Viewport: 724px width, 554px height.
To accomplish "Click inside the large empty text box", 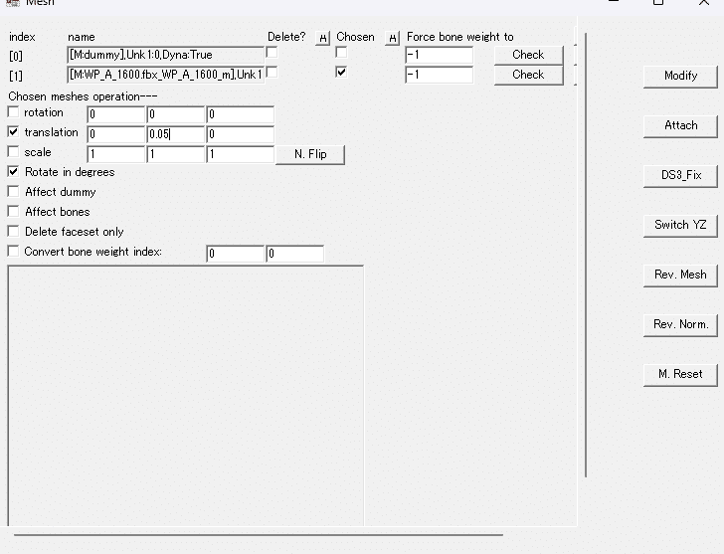I will coord(186,396).
